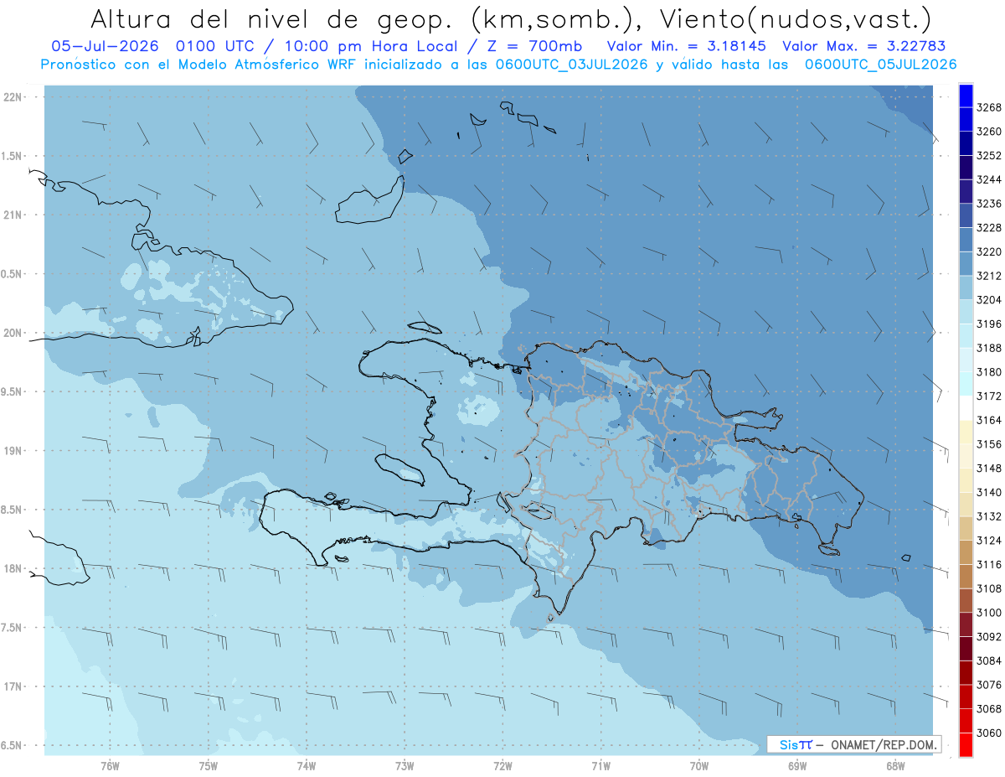Click the '3180' color scale value

(x=989, y=372)
